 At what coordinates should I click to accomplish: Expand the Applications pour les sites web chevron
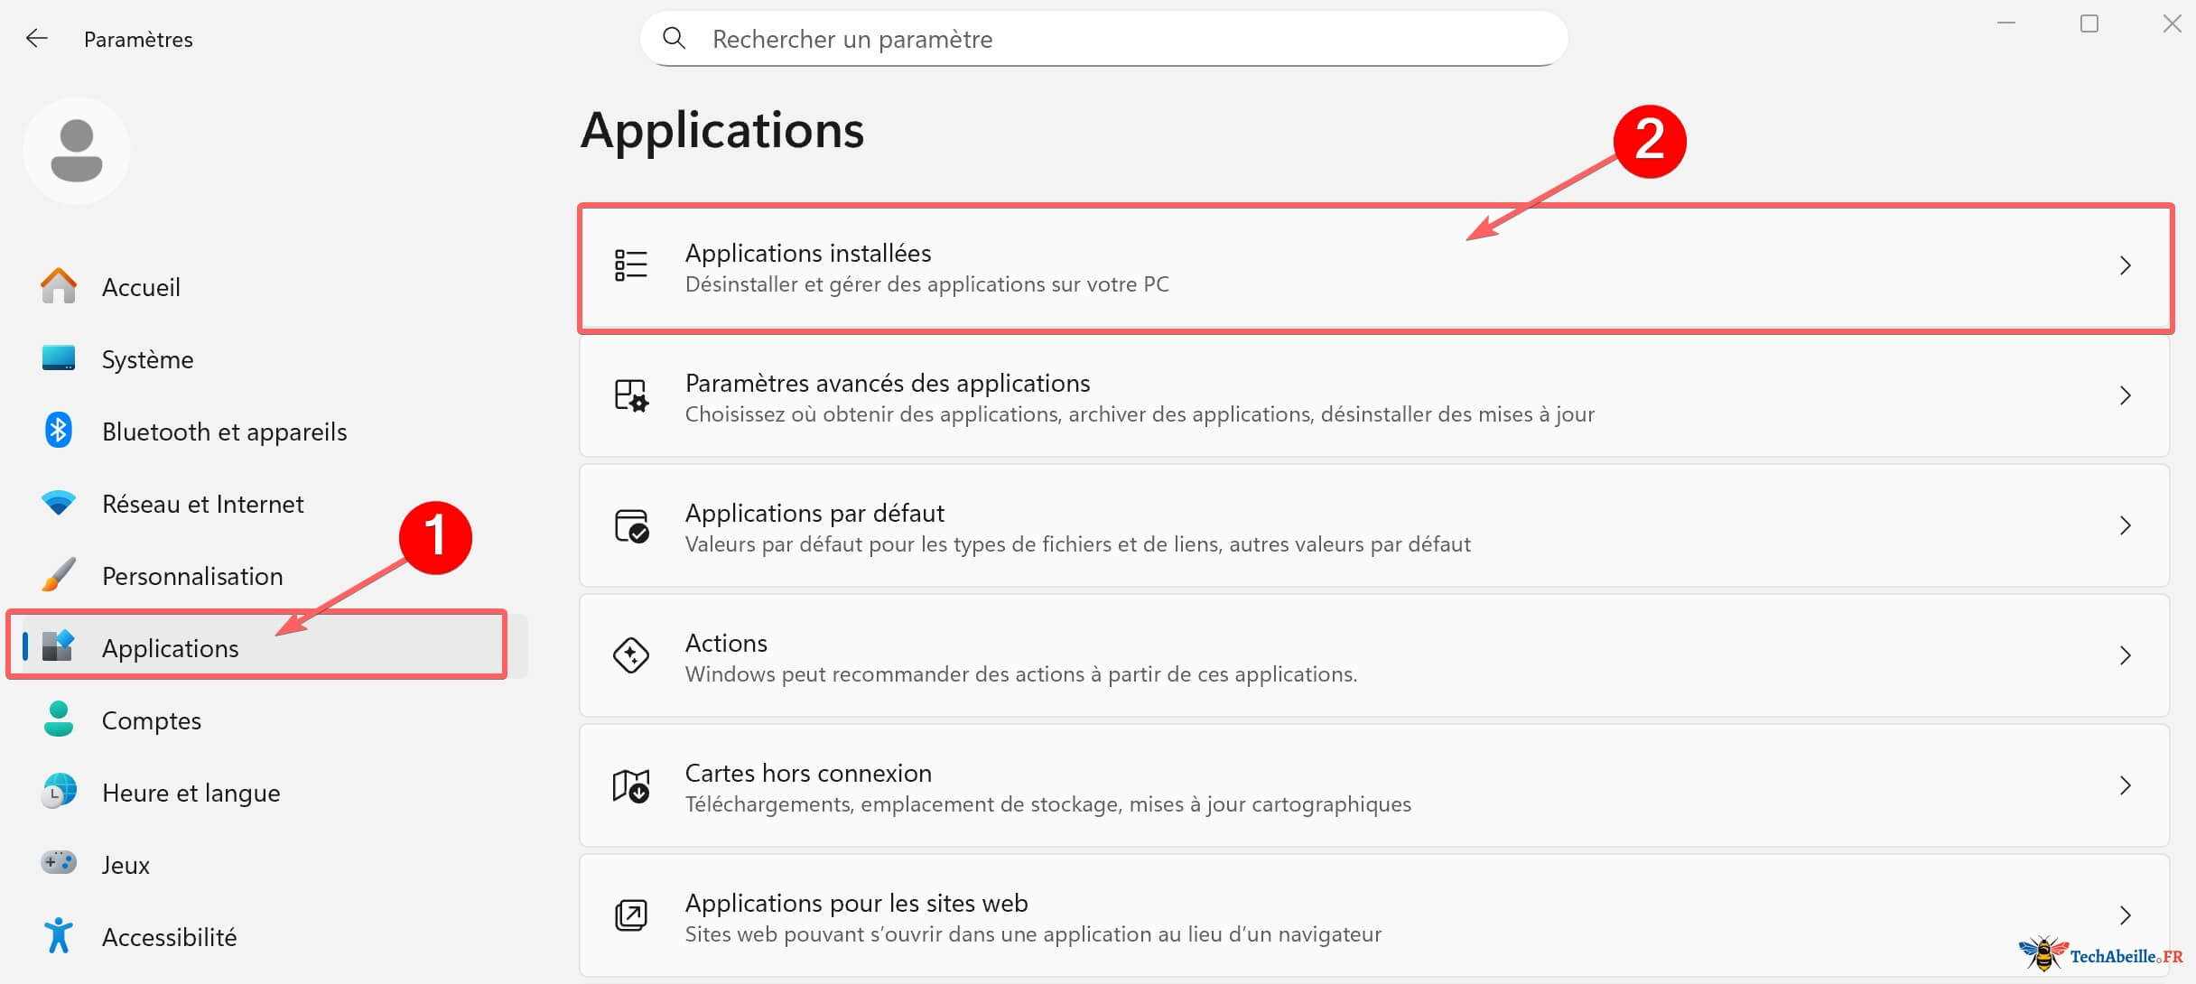click(x=2126, y=915)
